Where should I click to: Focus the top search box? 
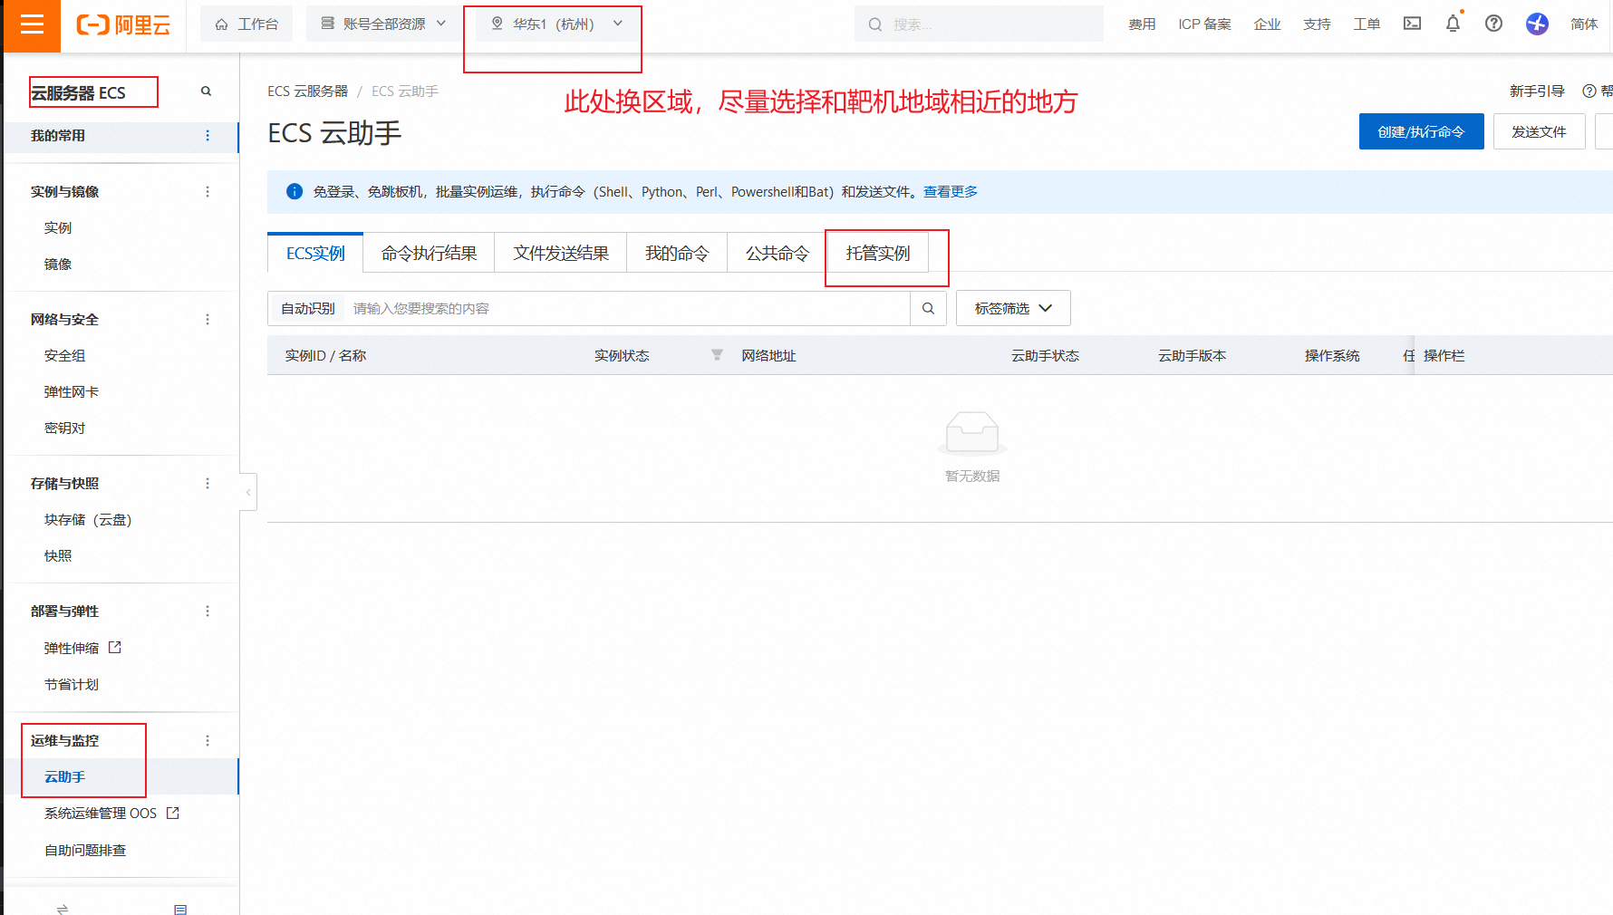(x=979, y=24)
